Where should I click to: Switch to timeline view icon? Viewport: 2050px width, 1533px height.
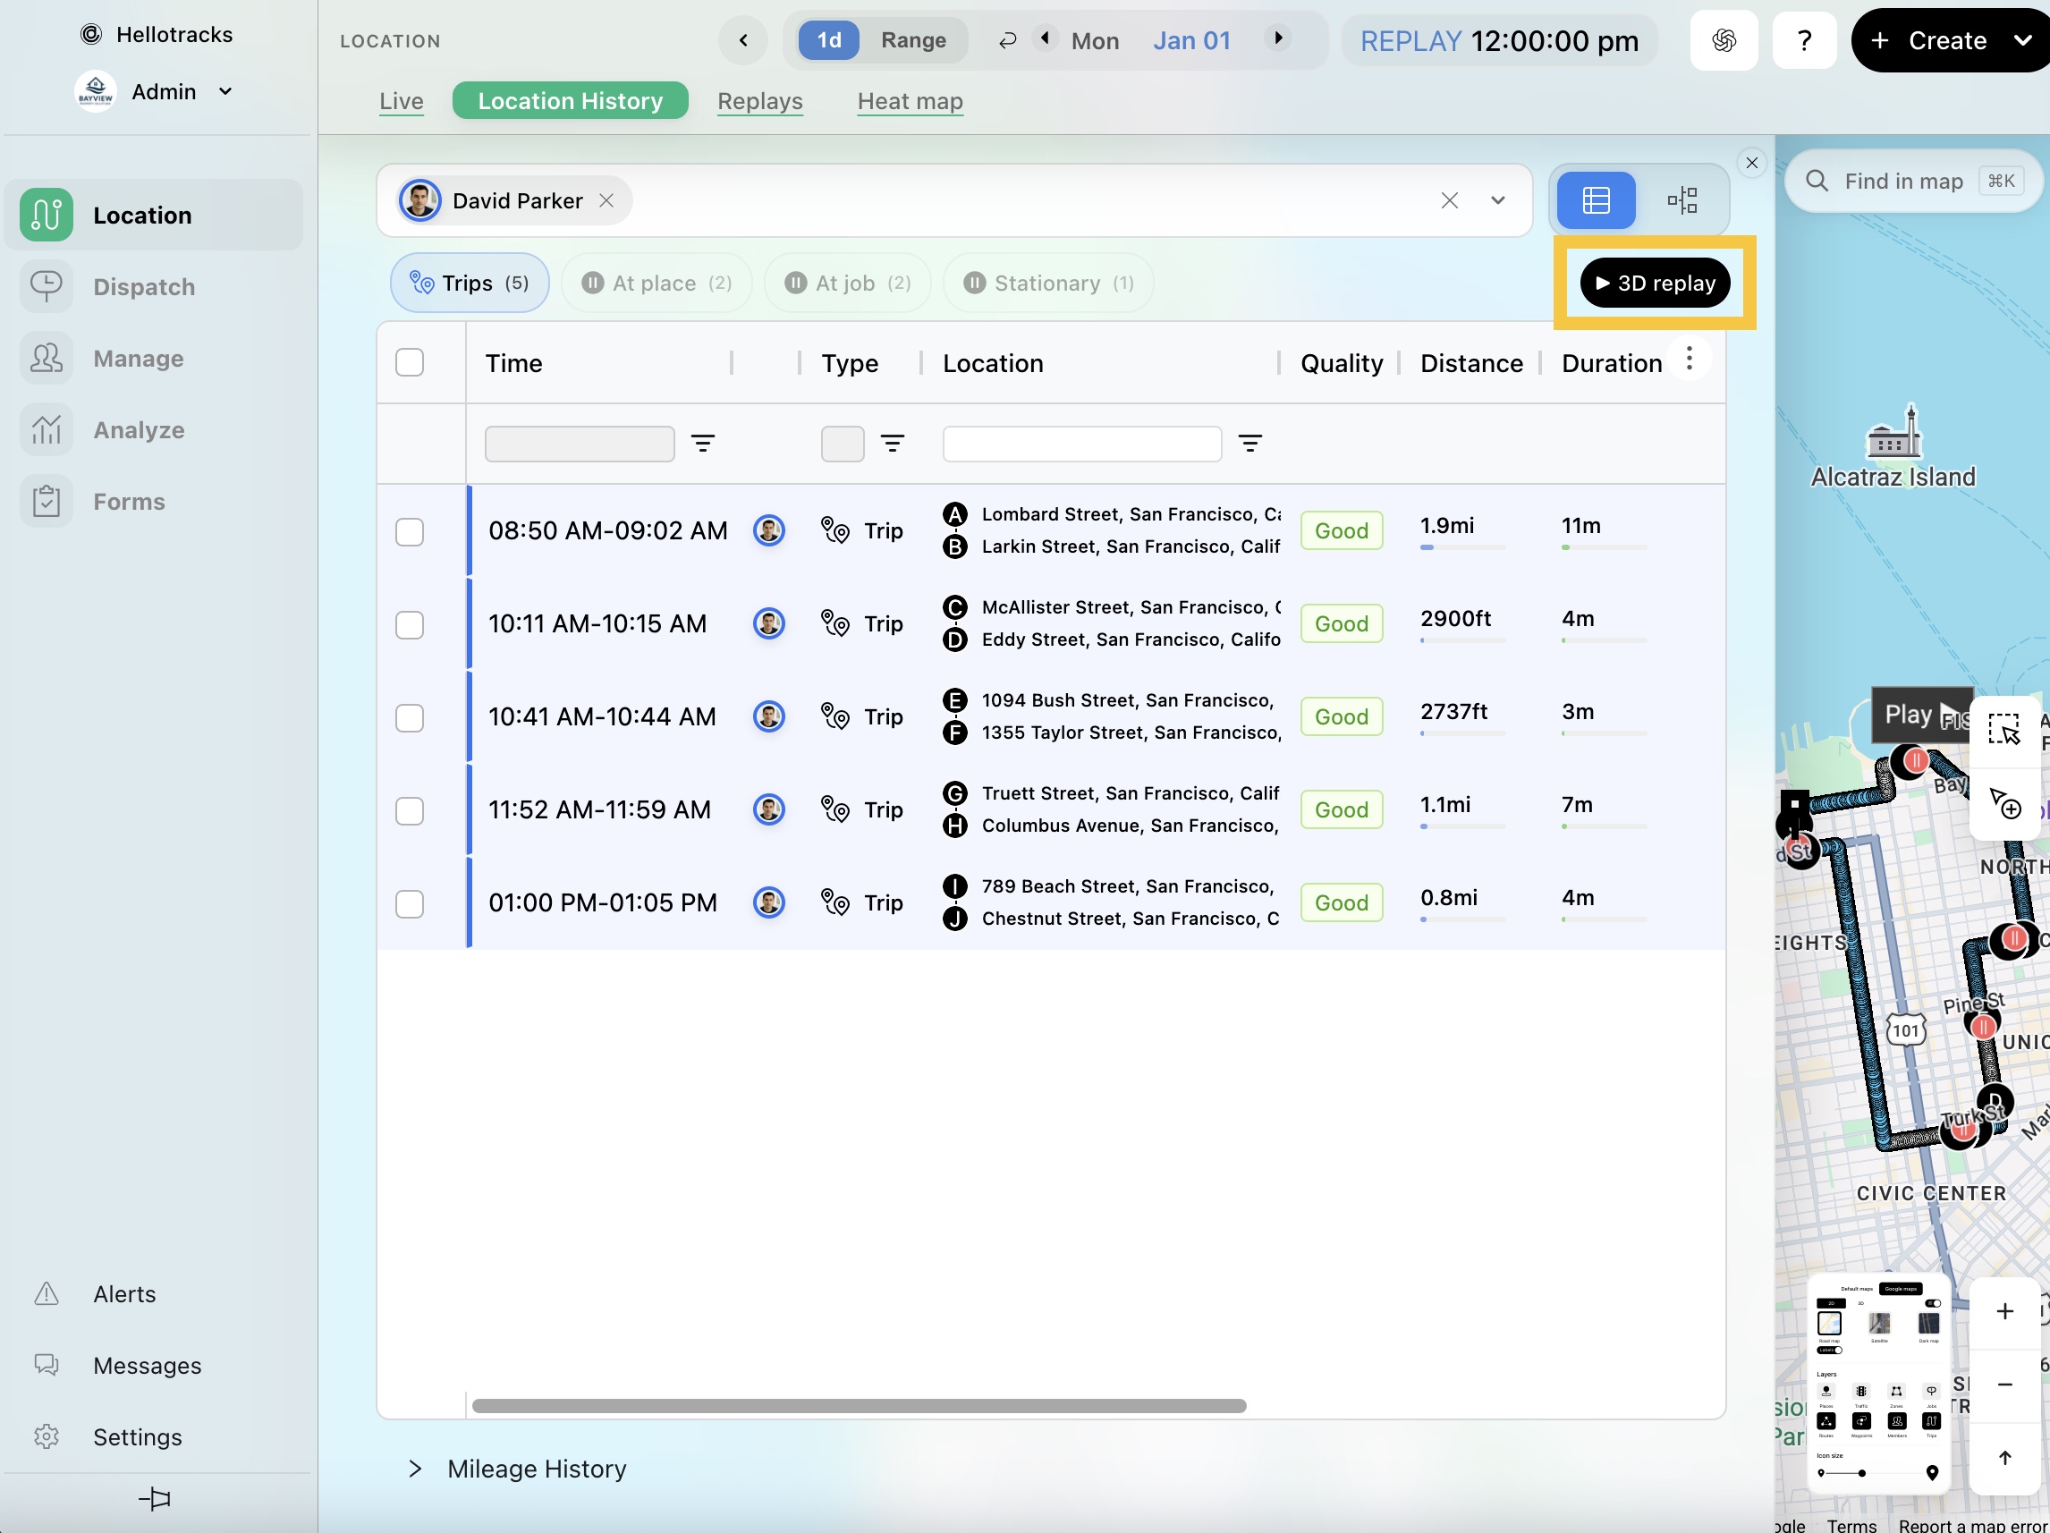[1682, 200]
